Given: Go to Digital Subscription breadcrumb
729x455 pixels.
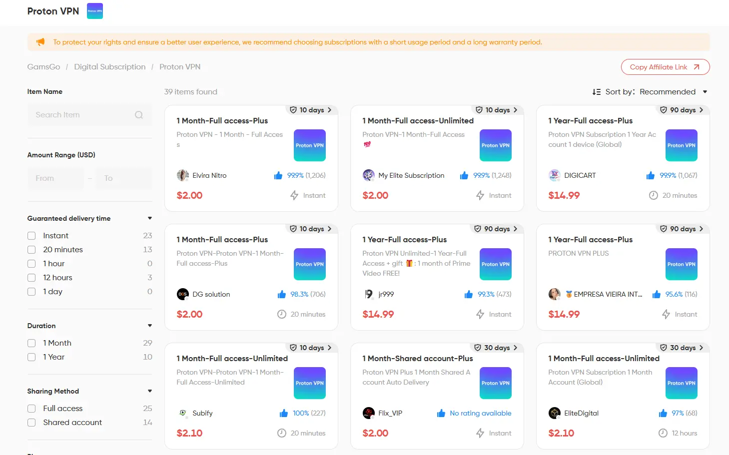Looking at the screenshot, I should pyautogui.click(x=110, y=67).
